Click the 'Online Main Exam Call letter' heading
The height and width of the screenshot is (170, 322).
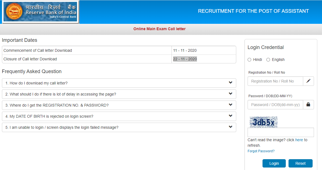tap(159, 29)
